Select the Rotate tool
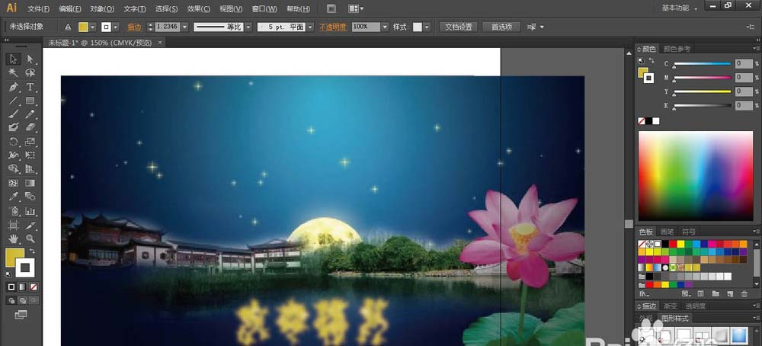This screenshot has height=346, width=762. pos(13,142)
